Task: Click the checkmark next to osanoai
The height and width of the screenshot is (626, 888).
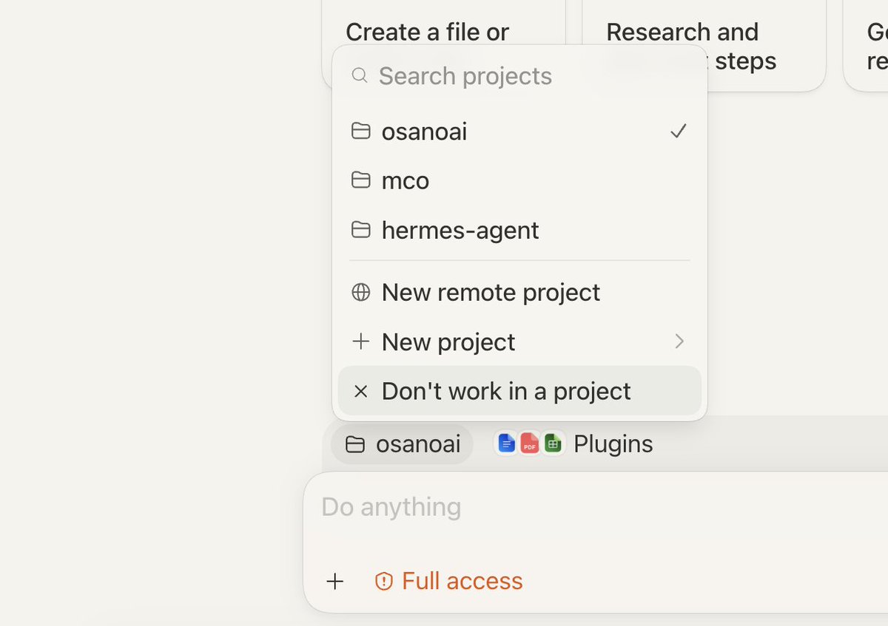Action: click(679, 132)
